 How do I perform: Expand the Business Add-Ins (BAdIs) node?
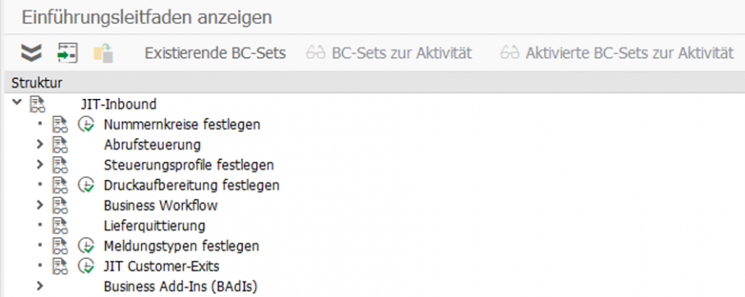(x=40, y=286)
